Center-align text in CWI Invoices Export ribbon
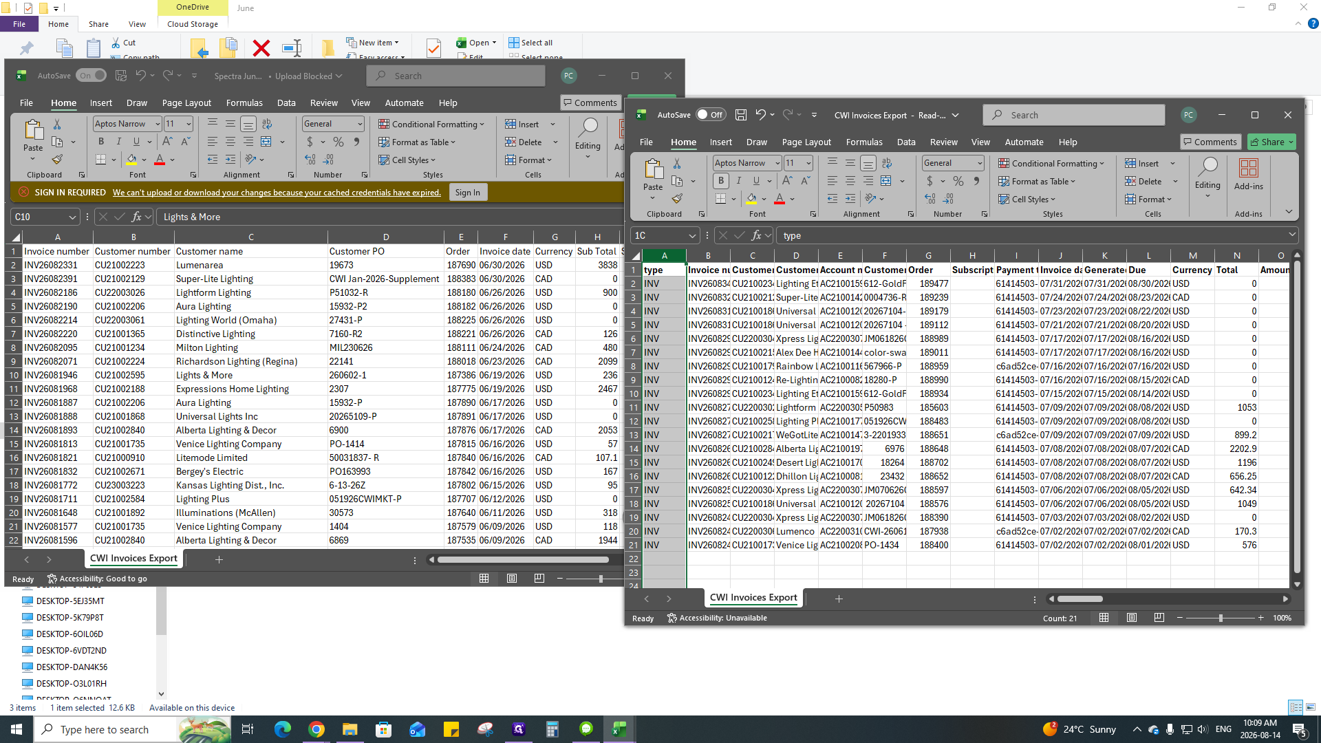Viewport: 1321px width, 743px height. pyautogui.click(x=850, y=181)
